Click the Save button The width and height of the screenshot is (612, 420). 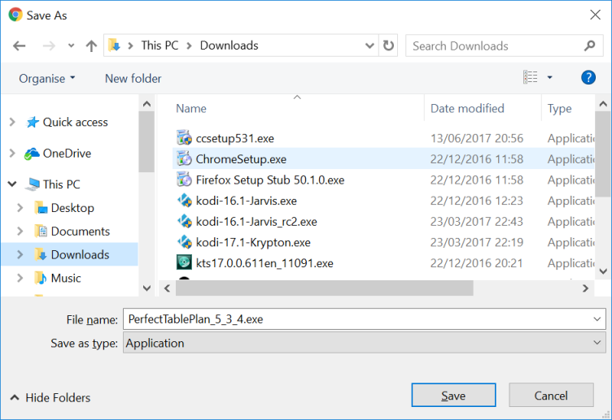point(453,396)
